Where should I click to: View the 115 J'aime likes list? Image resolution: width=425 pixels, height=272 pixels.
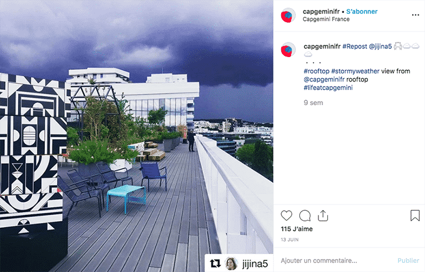click(x=296, y=229)
